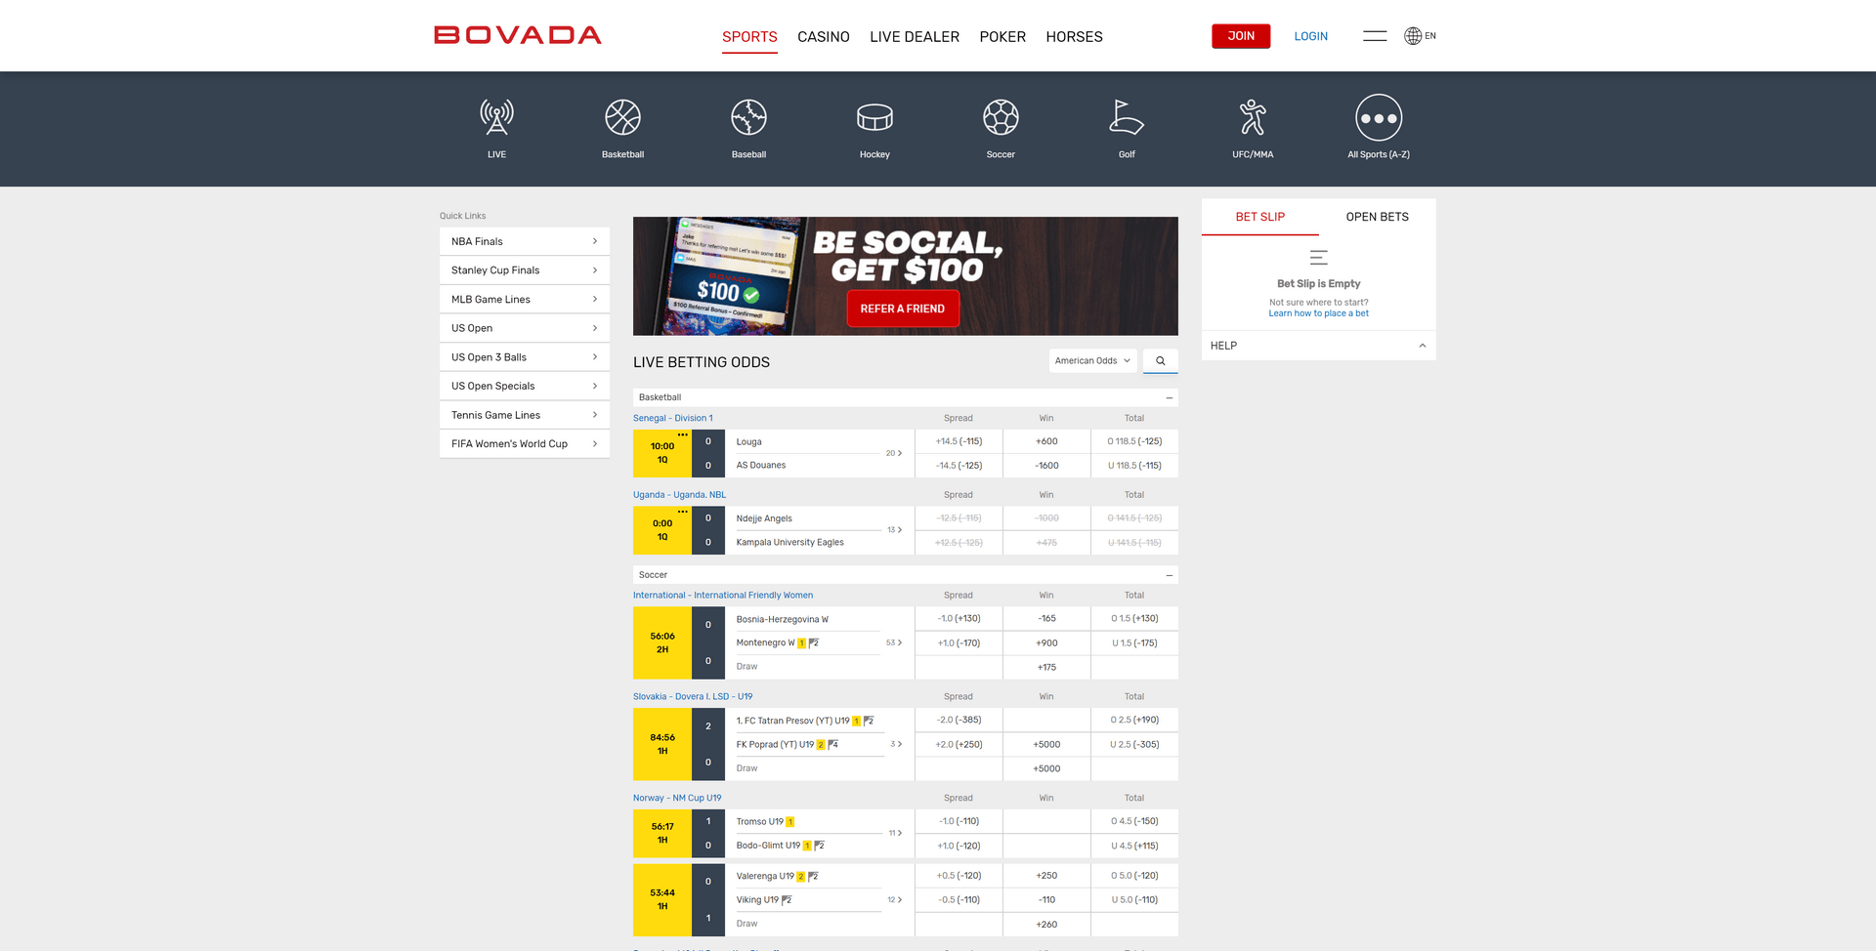
Task: Select over O 118.5 (-125) total
Action: [1134, 441]
